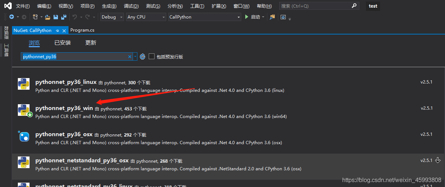The height and width of the screenshot is (187, 445).
Task: Install pythonnet_netstandard_py36_osx via the download arrow
Action: [438, 160]
